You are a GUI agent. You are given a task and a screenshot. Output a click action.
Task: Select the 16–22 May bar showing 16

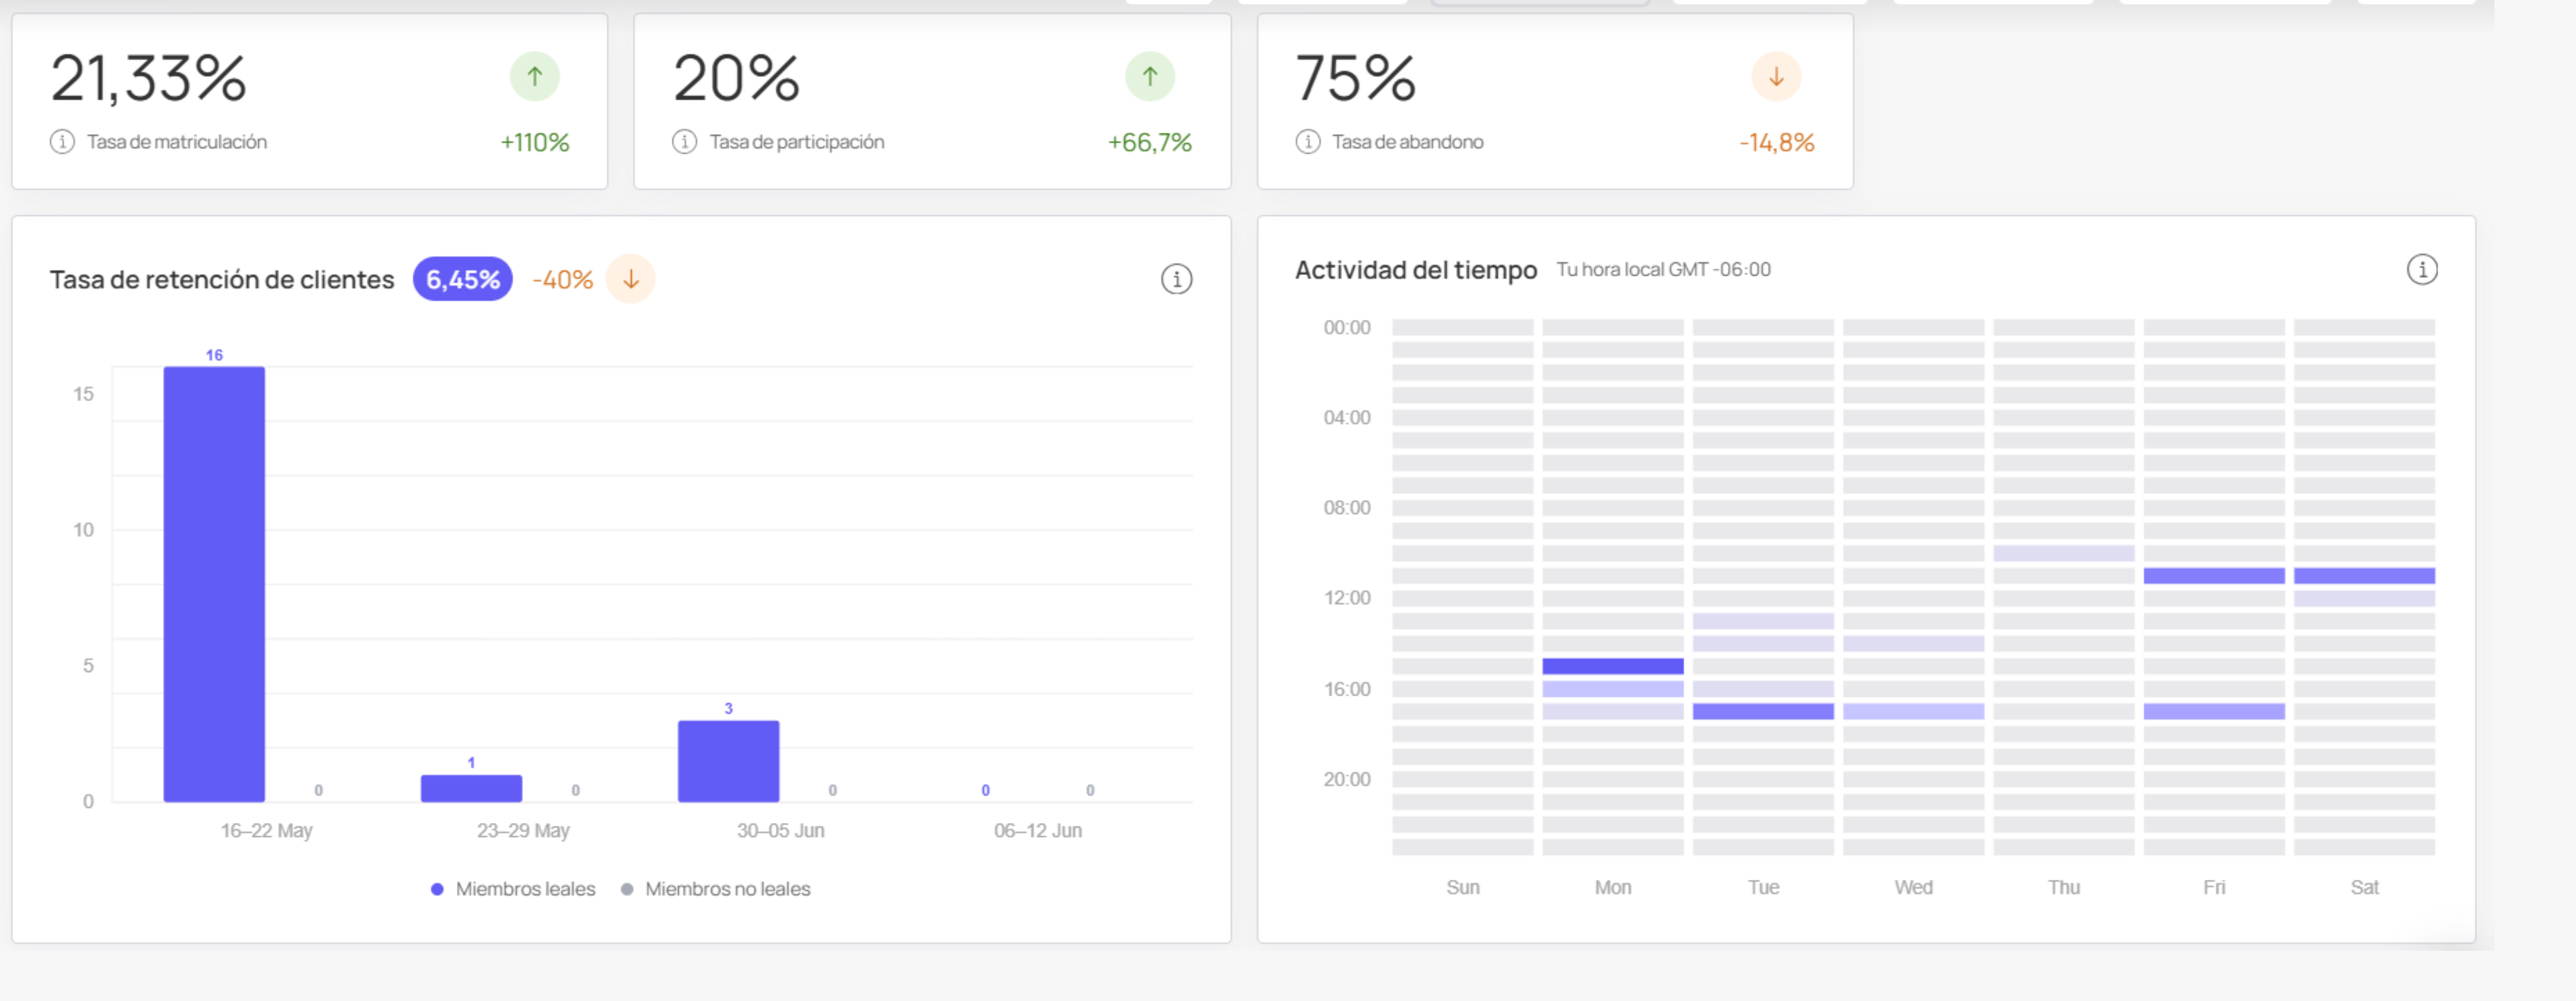pos(214,584)
